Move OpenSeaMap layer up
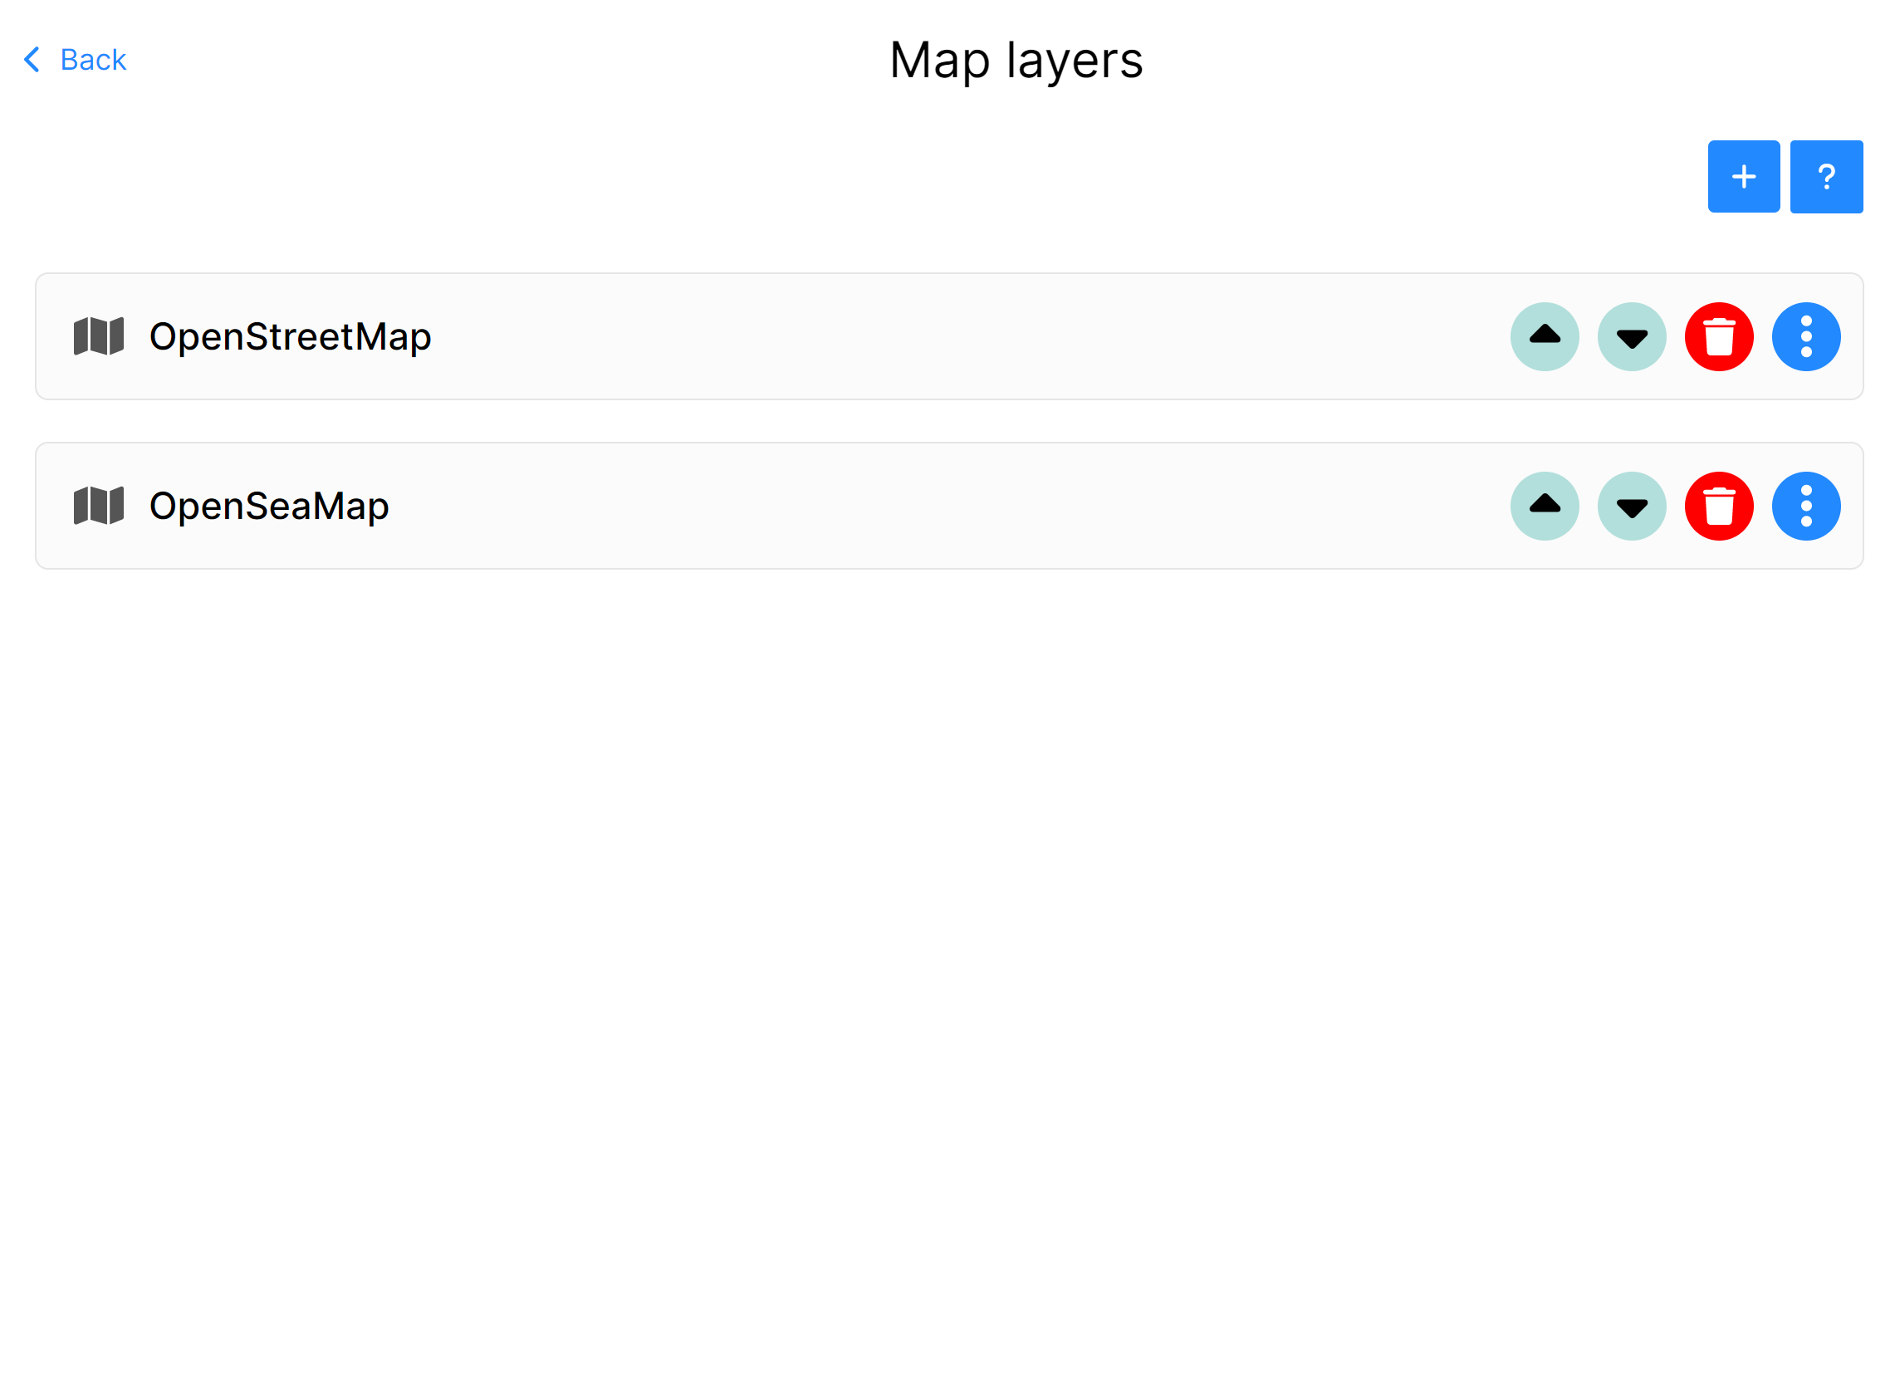 coord(1545,507)
